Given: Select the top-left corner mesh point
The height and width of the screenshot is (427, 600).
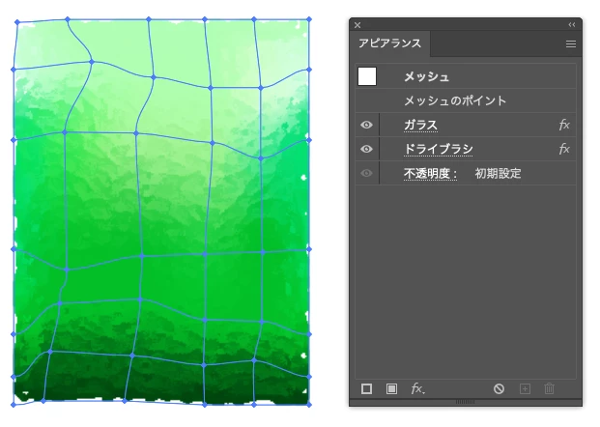Looking at the screenshot, I should (x=16, y=22).
